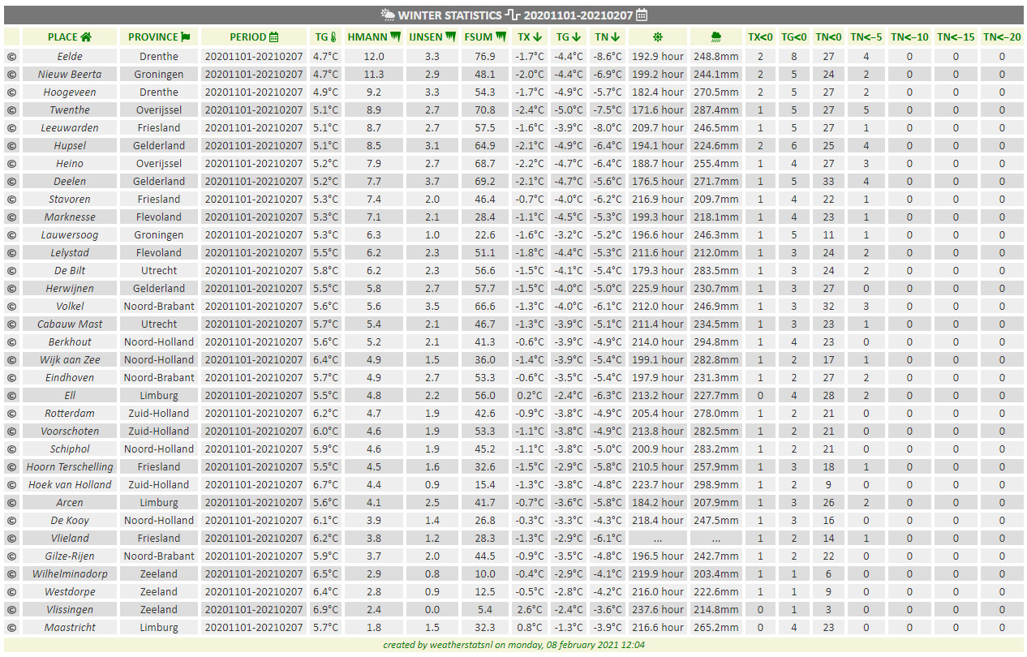Click the TG value 6.4°C for Wijk aan Zee

[325, 360]
